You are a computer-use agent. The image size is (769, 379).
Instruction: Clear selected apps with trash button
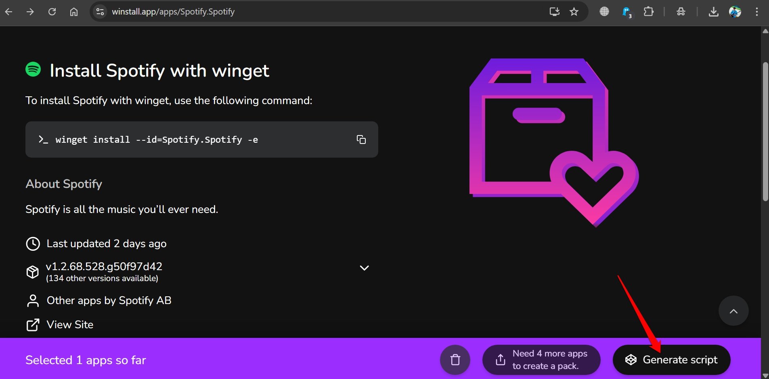pos(455,360)
